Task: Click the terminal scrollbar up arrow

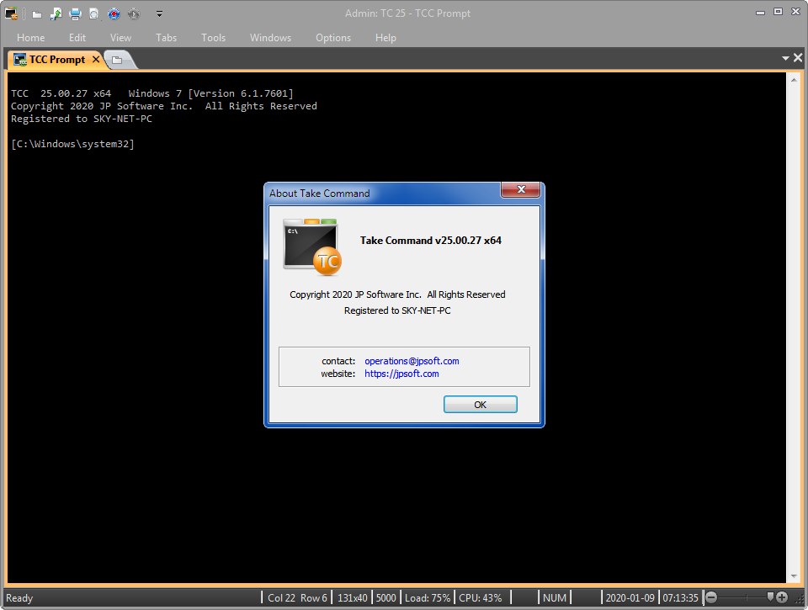Action: point(794,80)
